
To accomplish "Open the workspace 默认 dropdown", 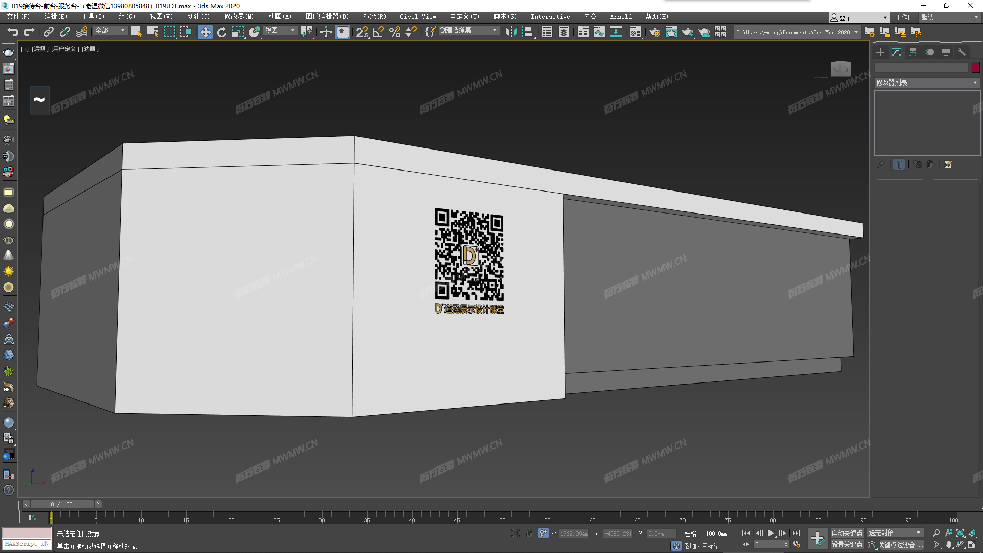I will 950,17.
